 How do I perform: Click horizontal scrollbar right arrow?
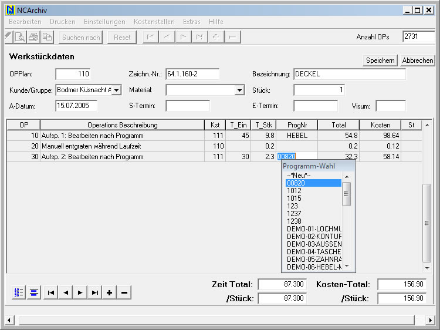click(x=430, y=320)
